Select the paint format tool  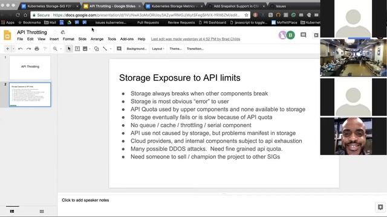pos(45,49)
